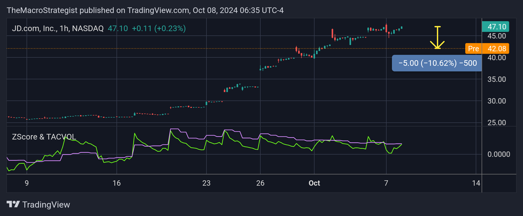Click the date label 23 on time axis
Image resolution: width=523 pixels, height=216 pixels.
click(206, 183)
